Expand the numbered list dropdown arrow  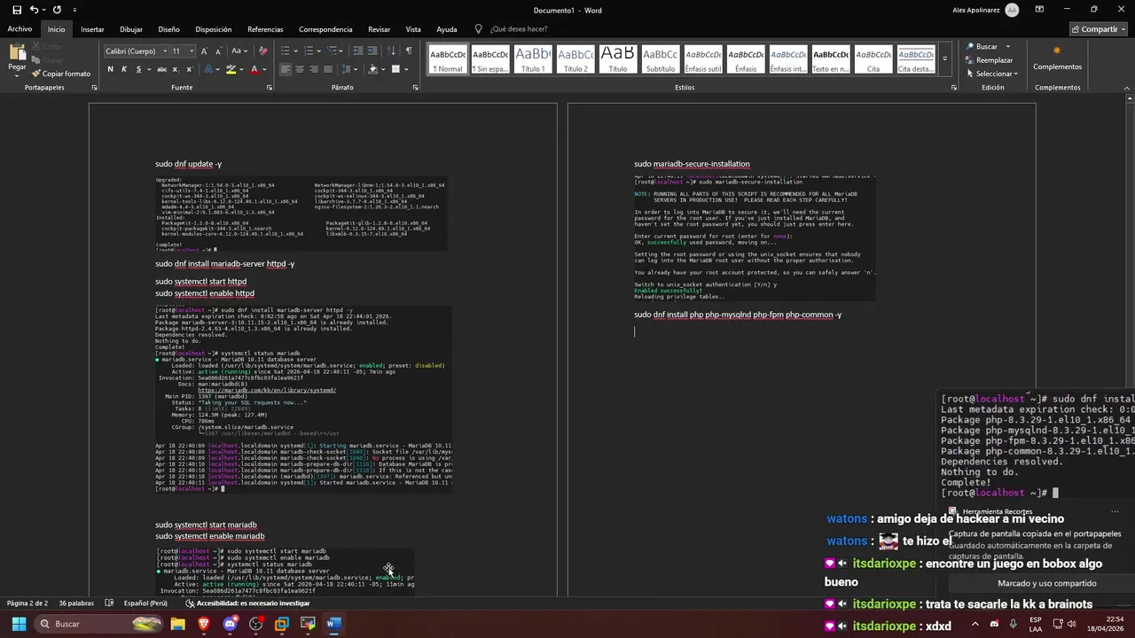[x=319, y=51]
